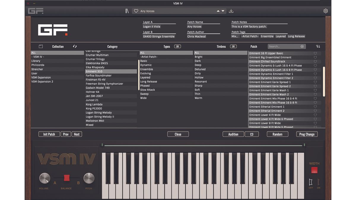Click the red A/B Balance slider handle

click(x=66, y=178)
